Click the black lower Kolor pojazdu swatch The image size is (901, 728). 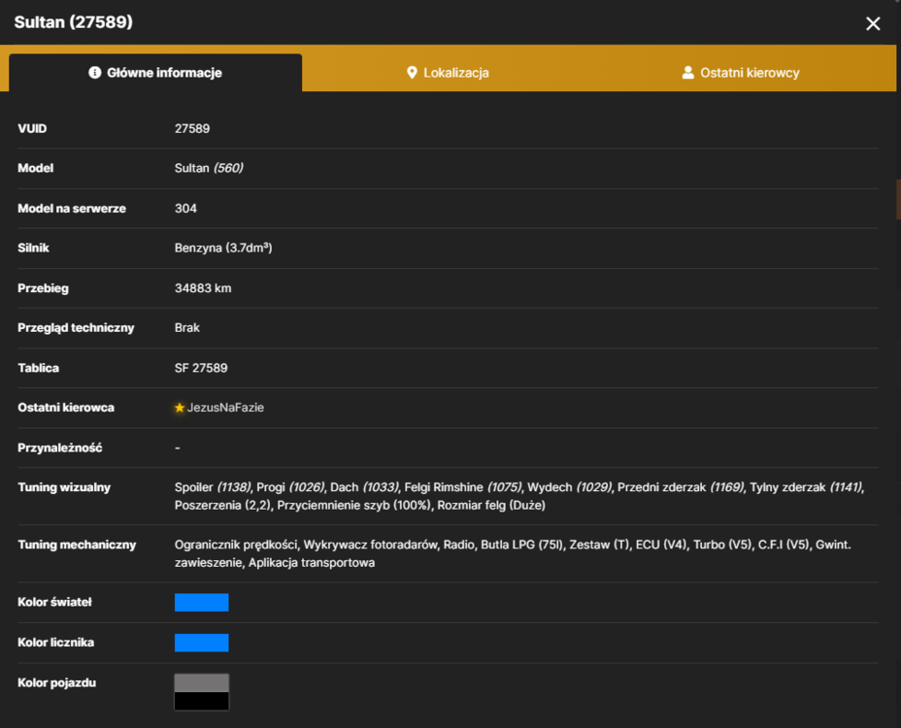pos(202,701)
